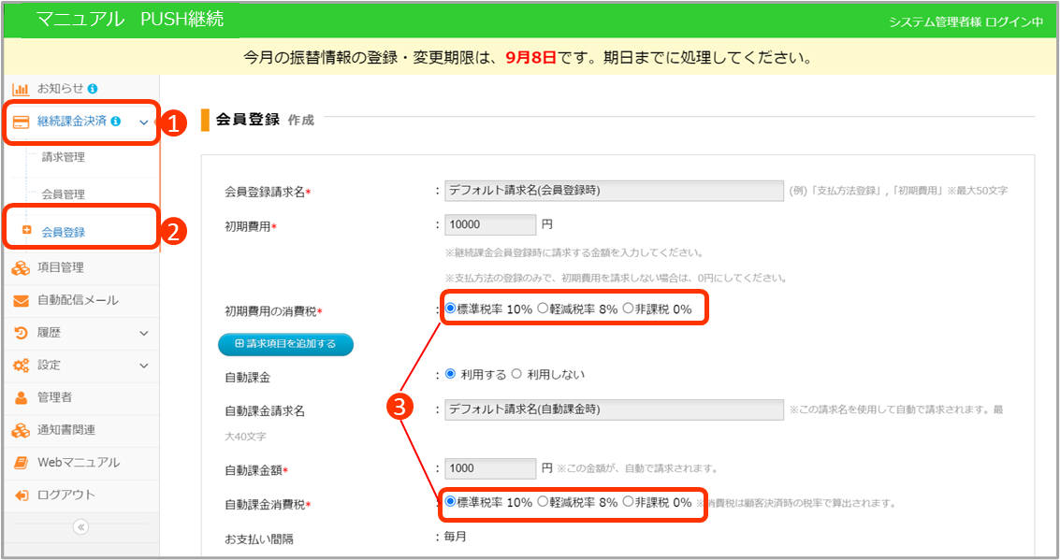Click the 管理者 person icon
Viewport: 1060px width, 560px height.
tap(21, 397)
